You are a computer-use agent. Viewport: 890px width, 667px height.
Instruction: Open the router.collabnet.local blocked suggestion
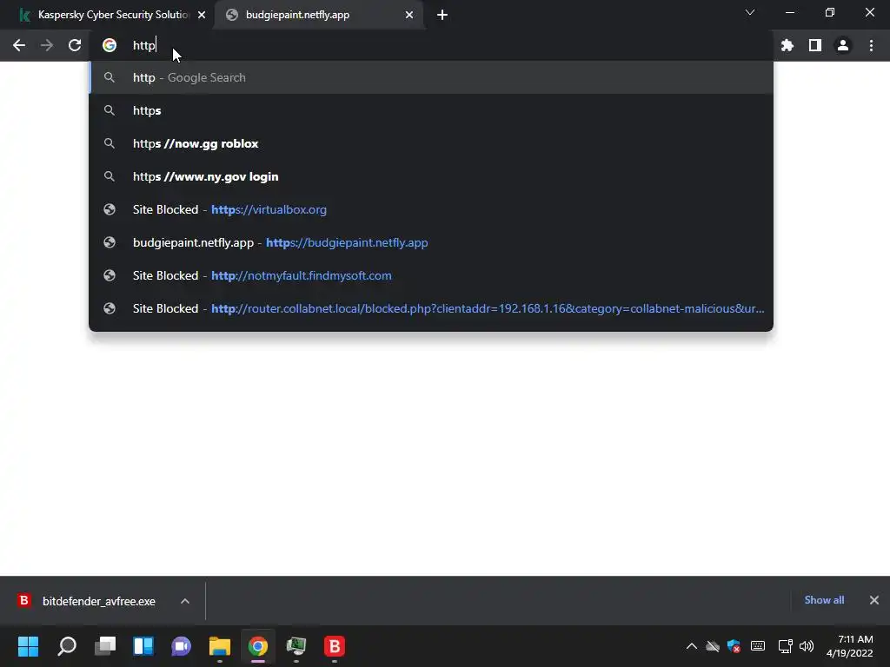pyautogui.click(x=431, y=308)
